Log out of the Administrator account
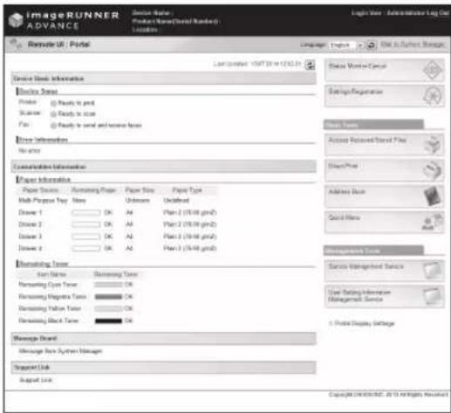The image size is (451, 413). [x=438, y=13]
